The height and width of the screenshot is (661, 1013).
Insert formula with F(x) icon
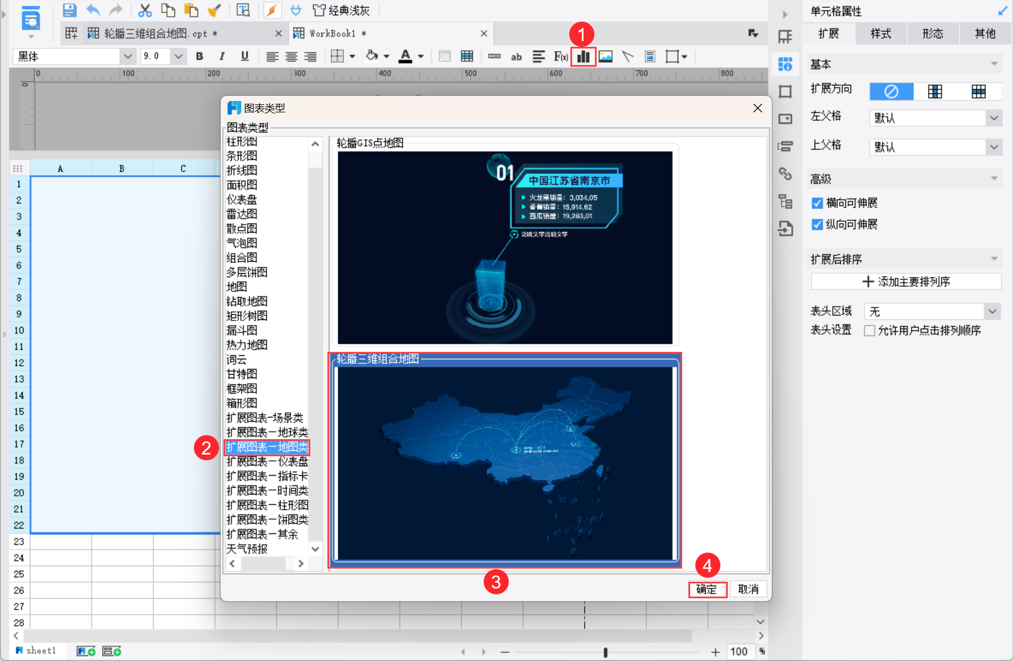point(561,56)
